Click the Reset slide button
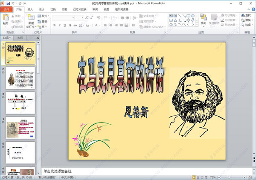 pos(42,21)
